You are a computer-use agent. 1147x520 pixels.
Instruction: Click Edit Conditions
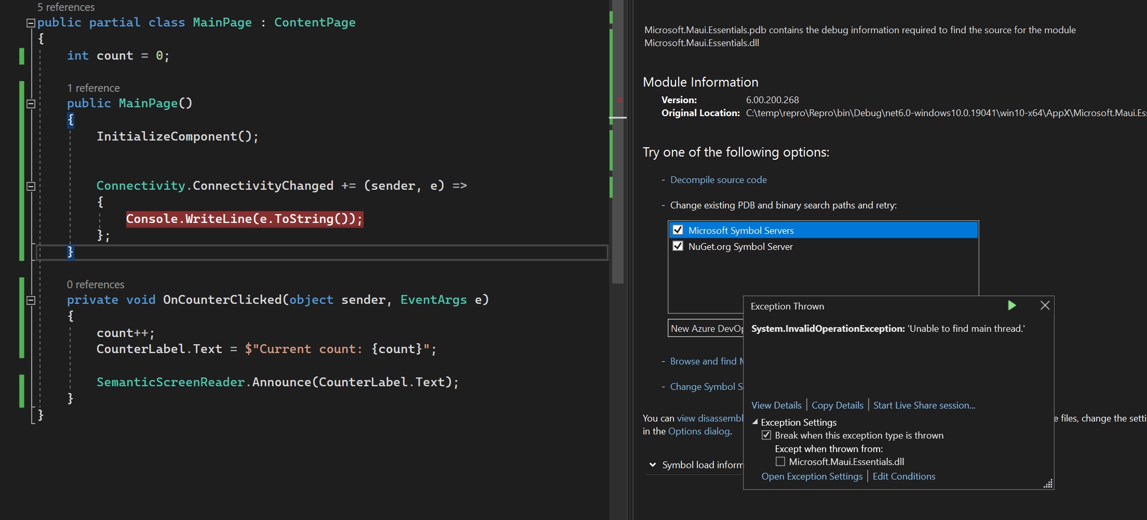click(x=904, y=476)
